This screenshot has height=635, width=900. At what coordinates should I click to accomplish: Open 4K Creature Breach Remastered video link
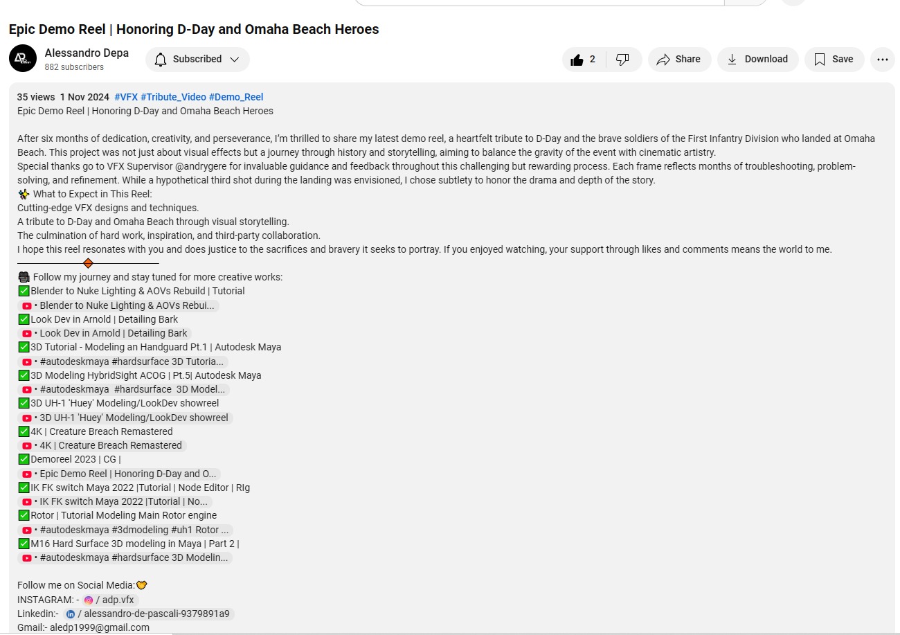tap(102, 445)
